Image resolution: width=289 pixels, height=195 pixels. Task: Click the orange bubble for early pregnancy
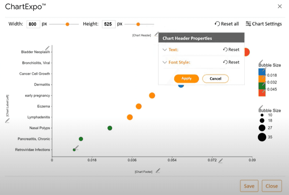[152, 96]
